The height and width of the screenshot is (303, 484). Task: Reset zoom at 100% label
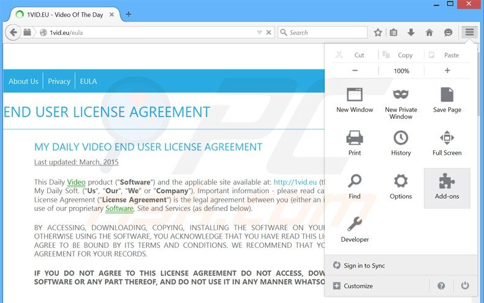401,71
